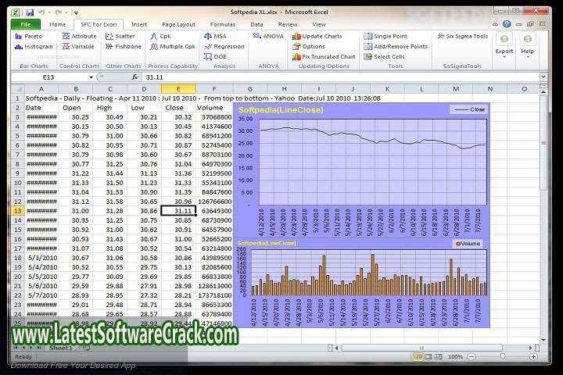This screenshot has height=375, width=563.
Task: Click the 100% zoom level
Action: (455, 357)
